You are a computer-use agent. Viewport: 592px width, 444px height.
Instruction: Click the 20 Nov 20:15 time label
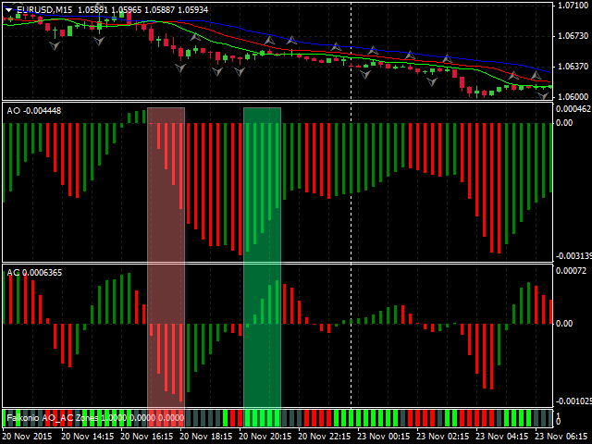click(266, 436)
